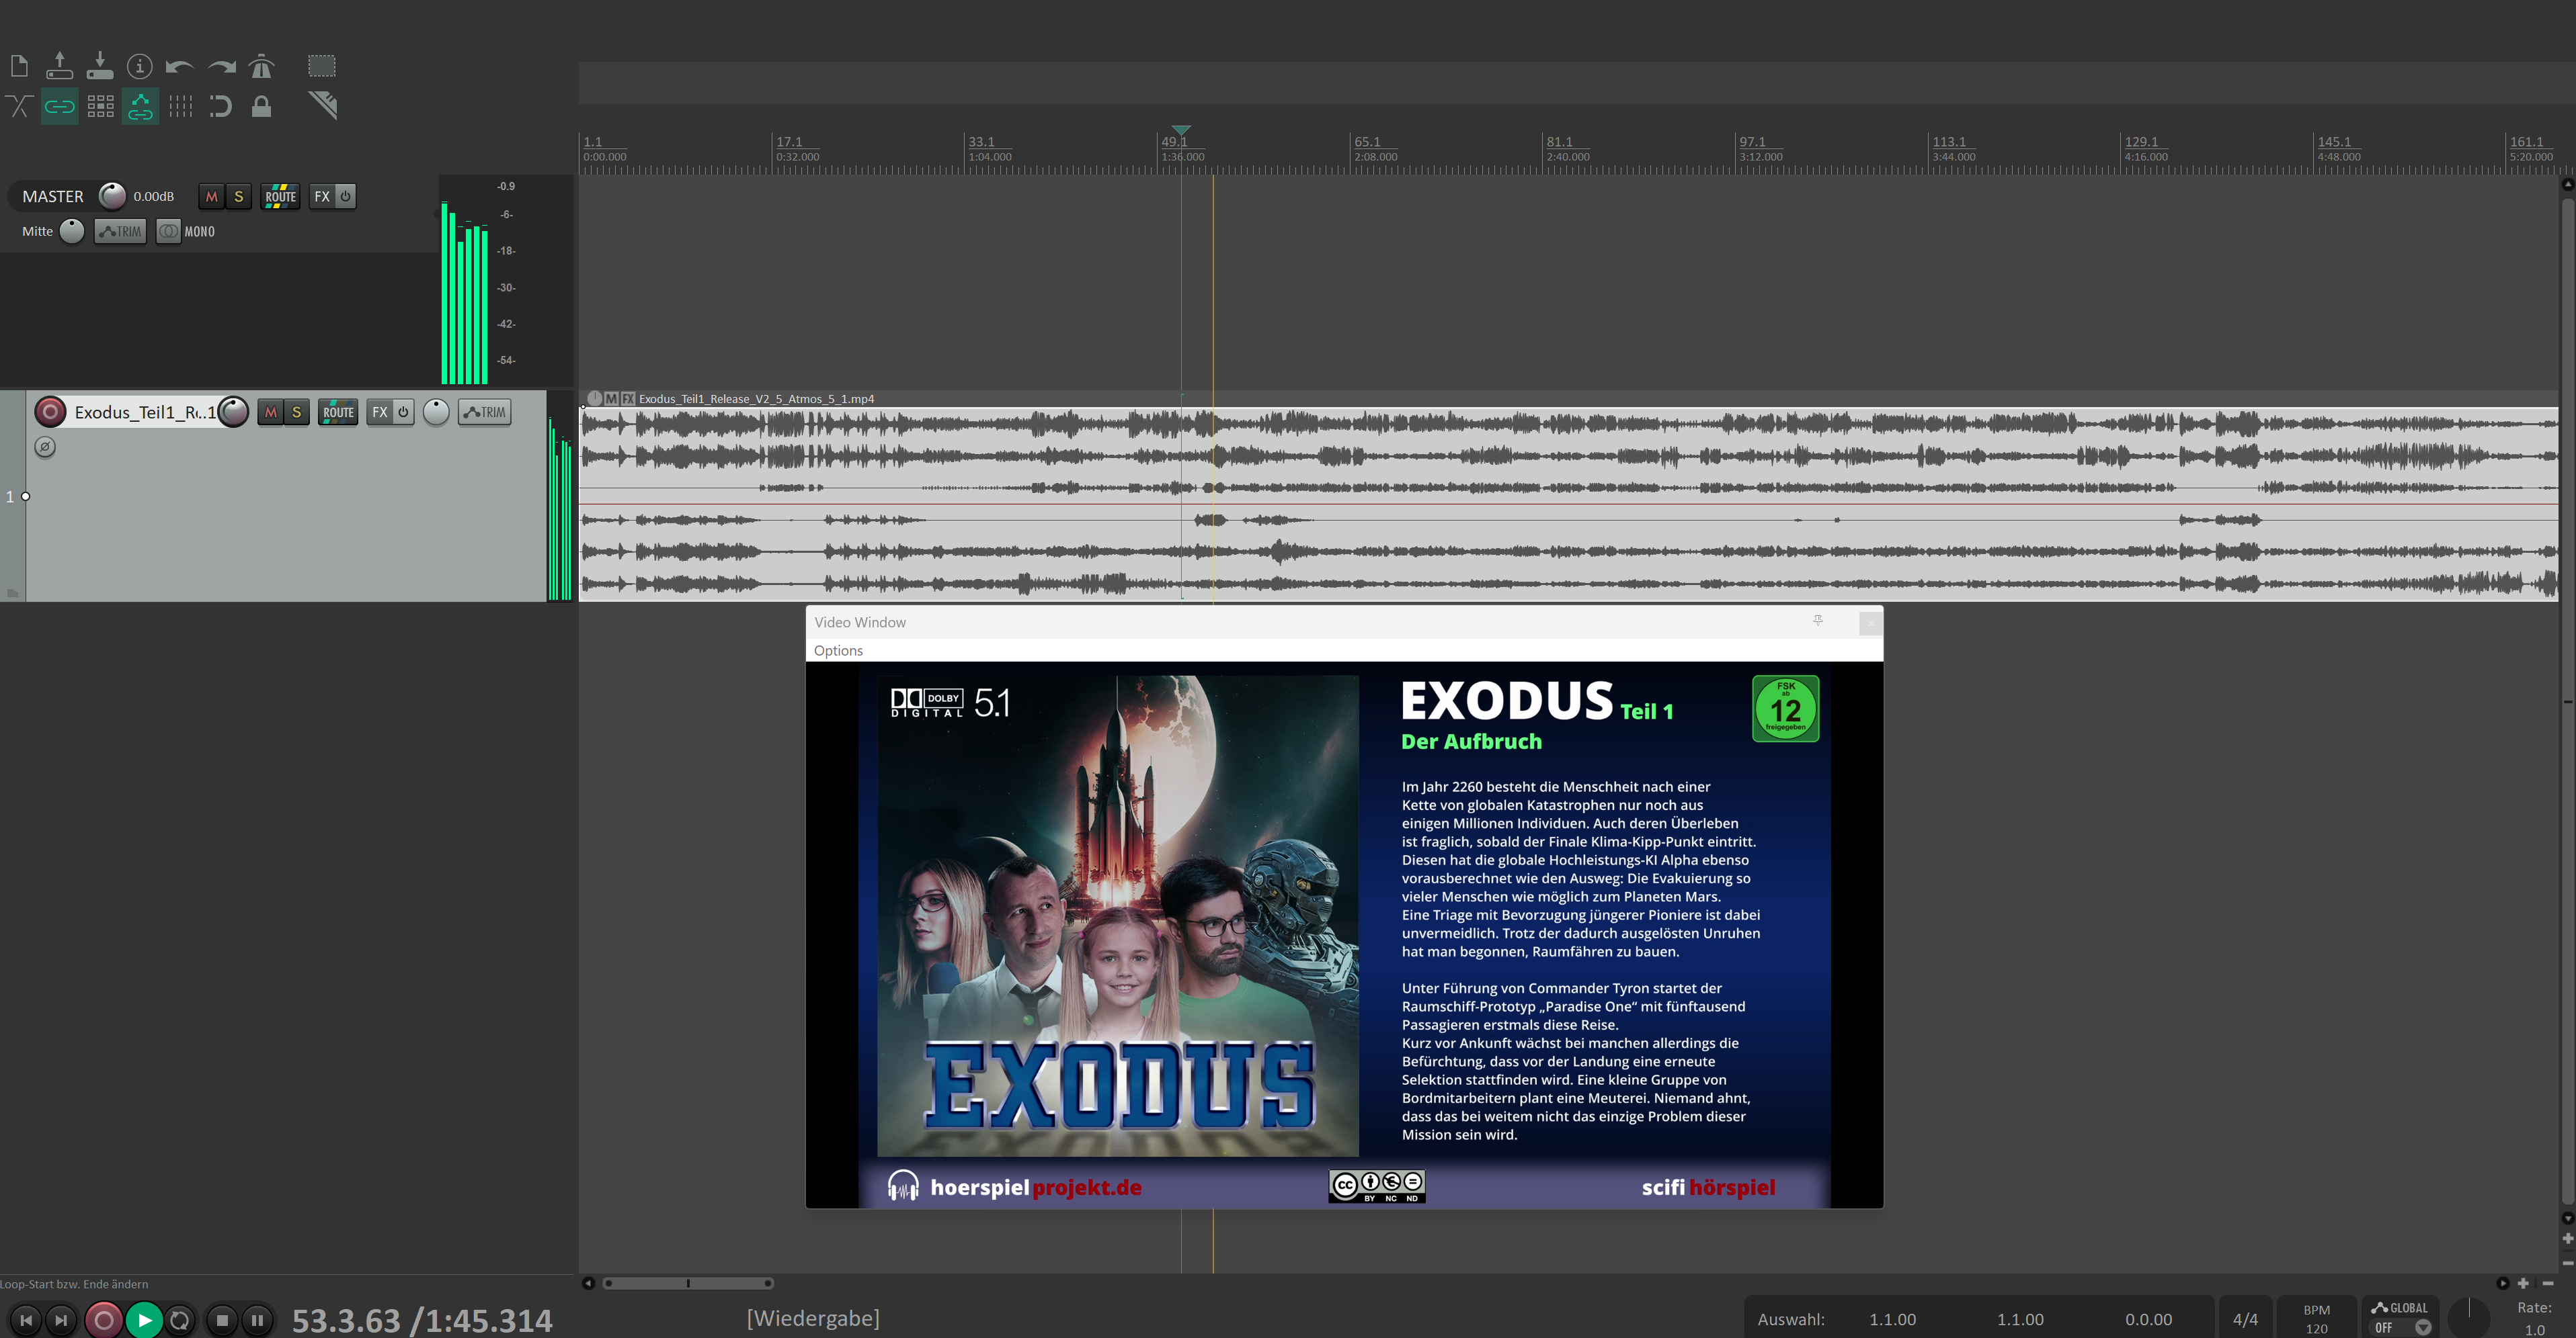Click the Exodus track pan knob

(436, 412)
